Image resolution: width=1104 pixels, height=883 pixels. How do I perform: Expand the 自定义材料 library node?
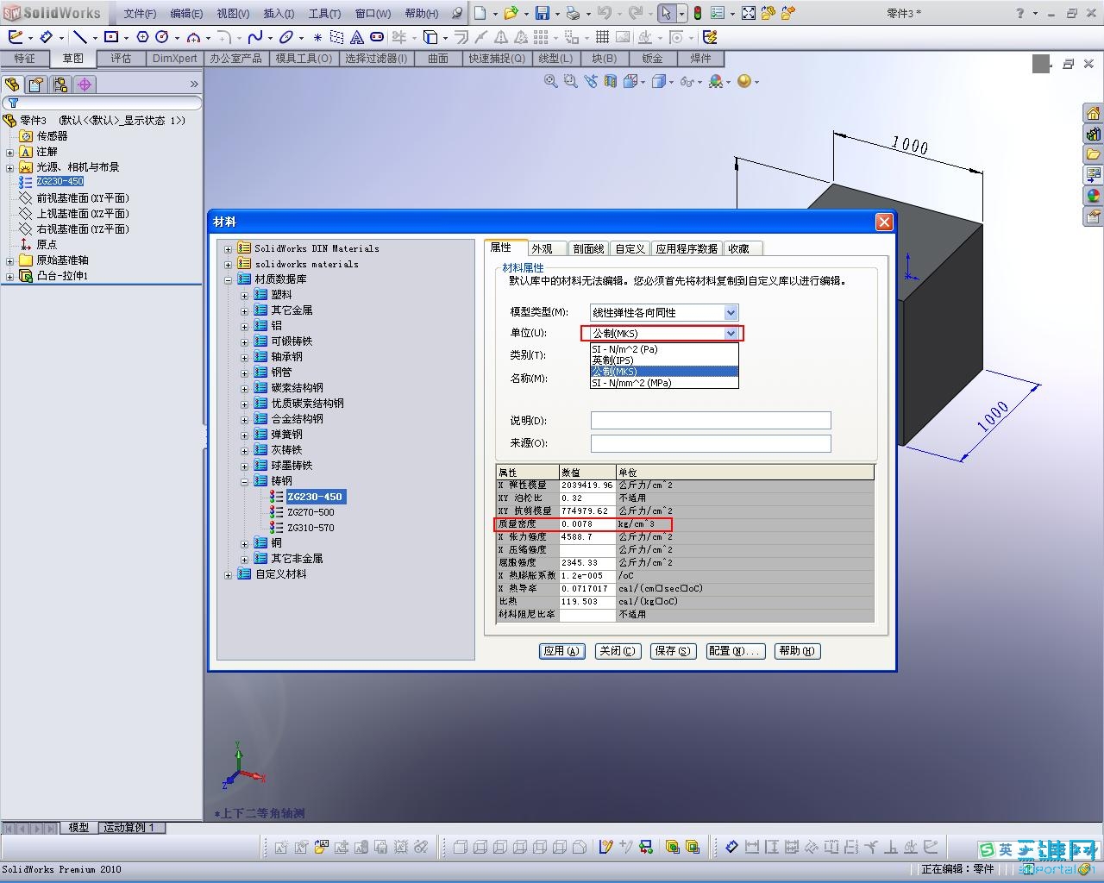point(229,575)
